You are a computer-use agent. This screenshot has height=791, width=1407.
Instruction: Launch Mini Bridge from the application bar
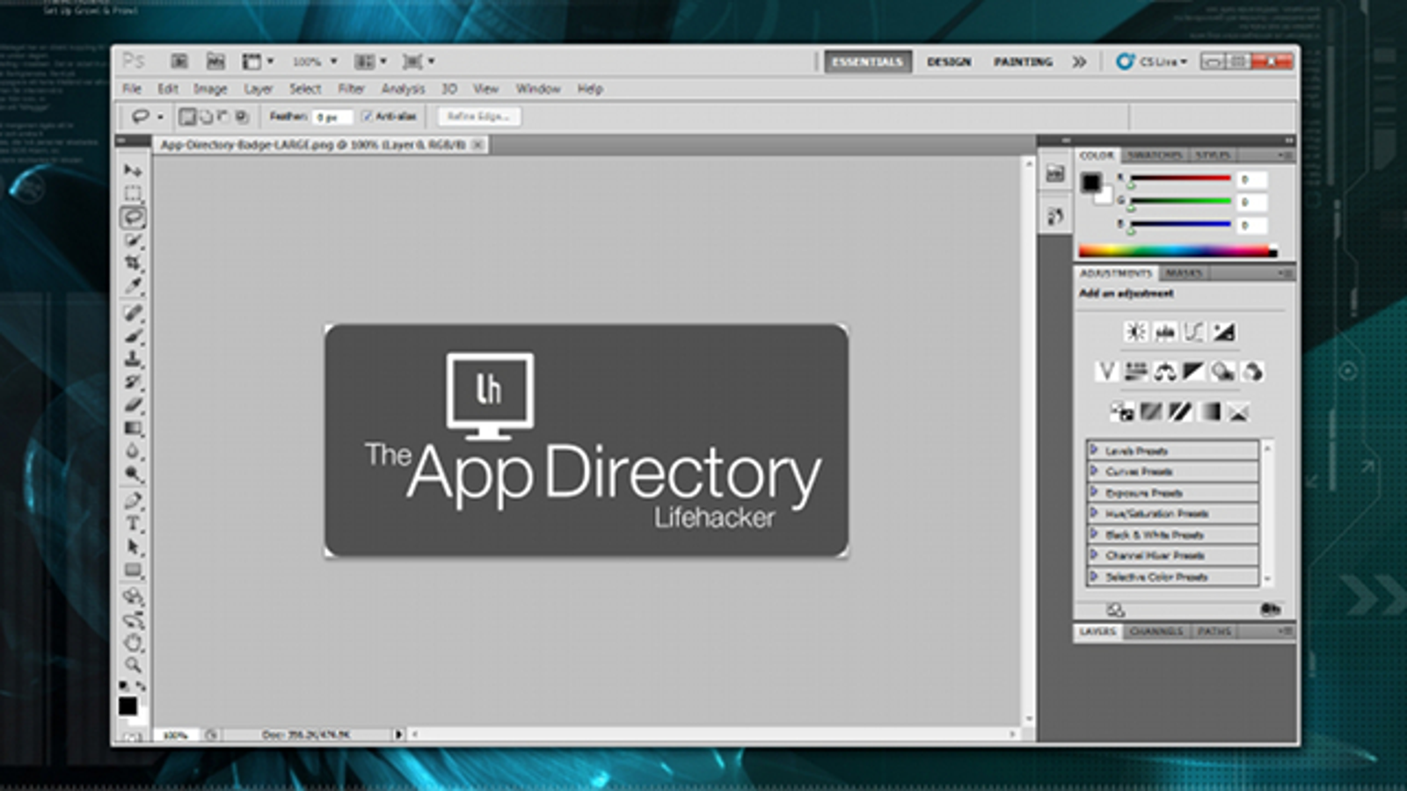pos(215,61)
